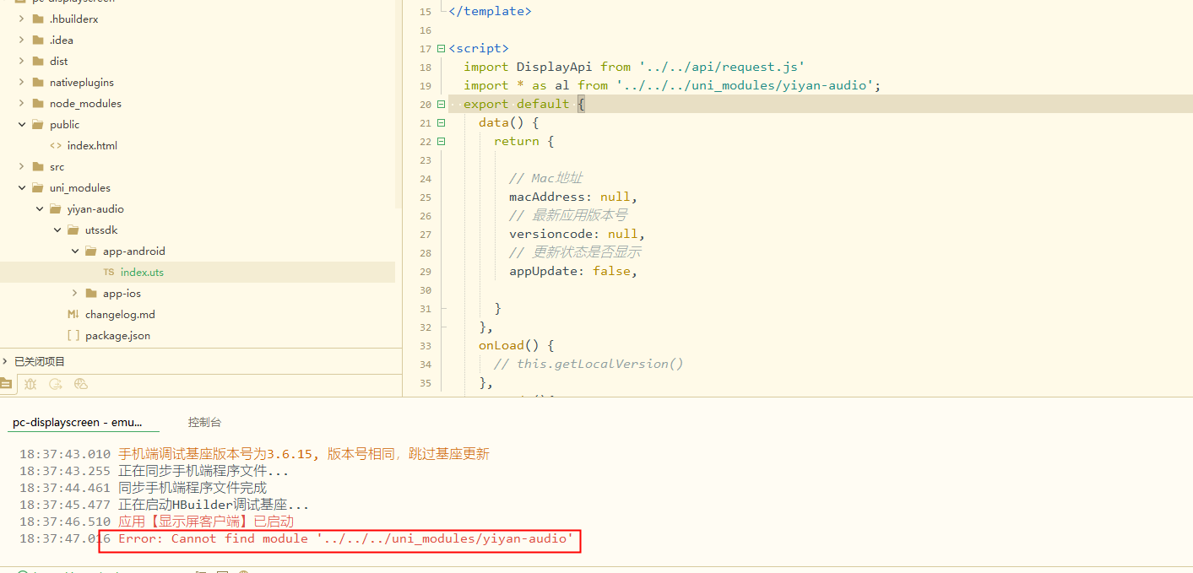
Task: Click the Cannot find module error line
Action: pyautogui.click(x=346, y=538)
